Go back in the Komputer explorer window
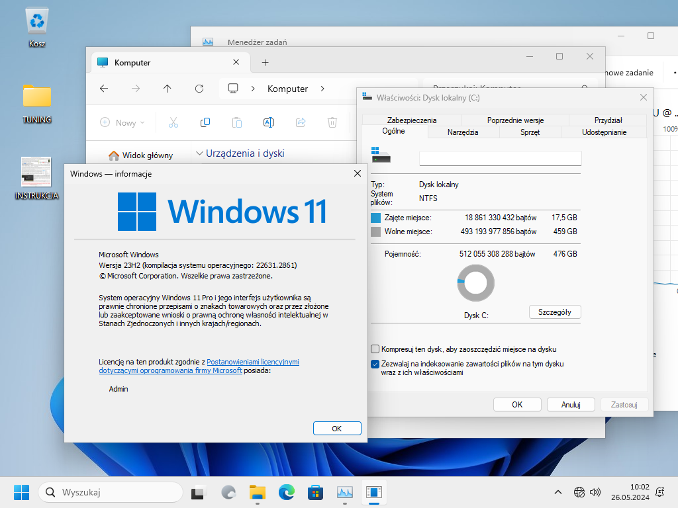This screenshot has height=508, width=678. tap(104, 89)
